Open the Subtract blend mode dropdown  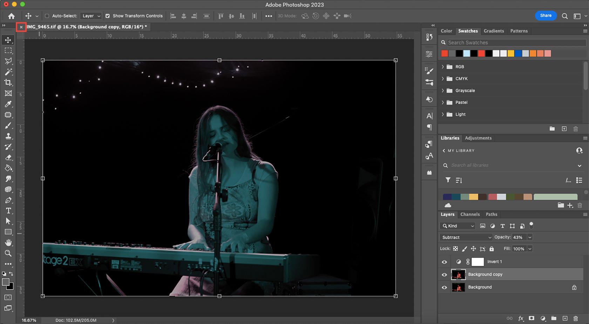pyautogui.click(x=466, y=237)
